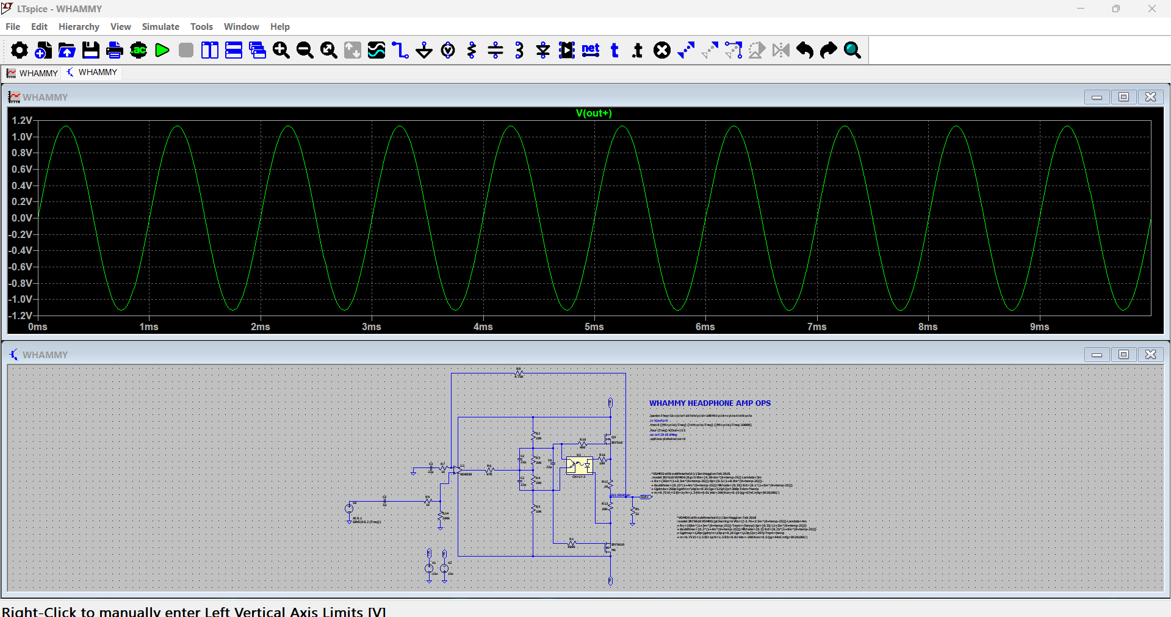Switch to the WHAMMY schematic tab

[x=92, y=73]
